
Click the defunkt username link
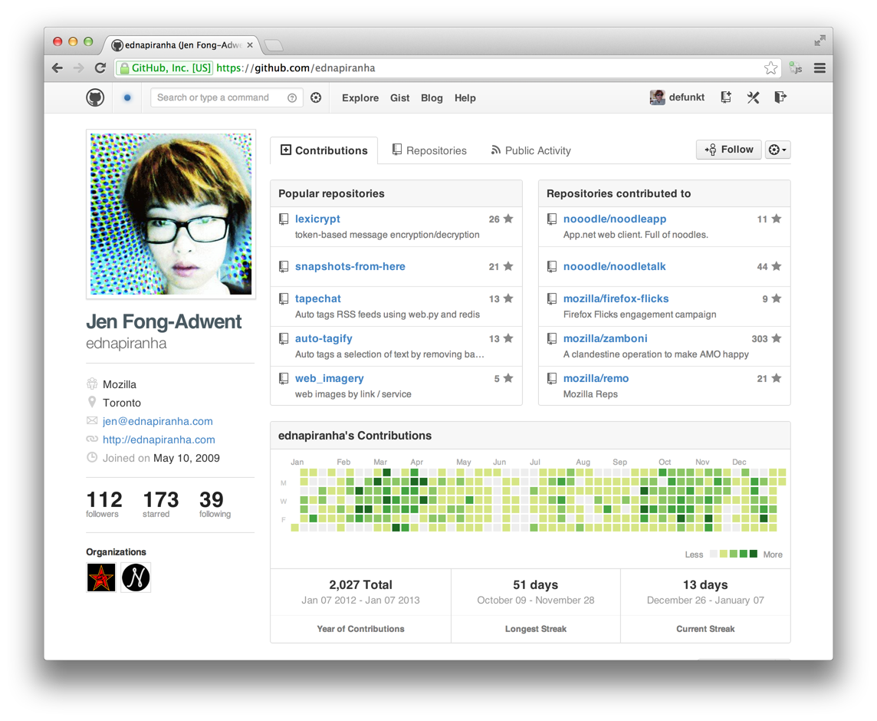click(687, 97)
